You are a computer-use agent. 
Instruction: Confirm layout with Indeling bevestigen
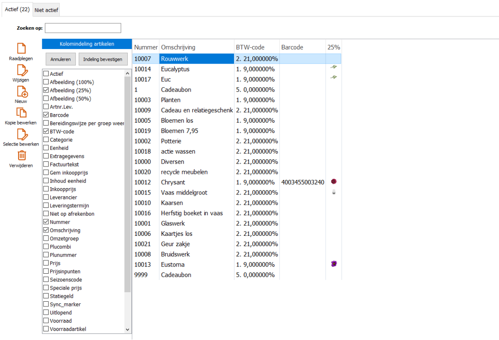point(103,59)
